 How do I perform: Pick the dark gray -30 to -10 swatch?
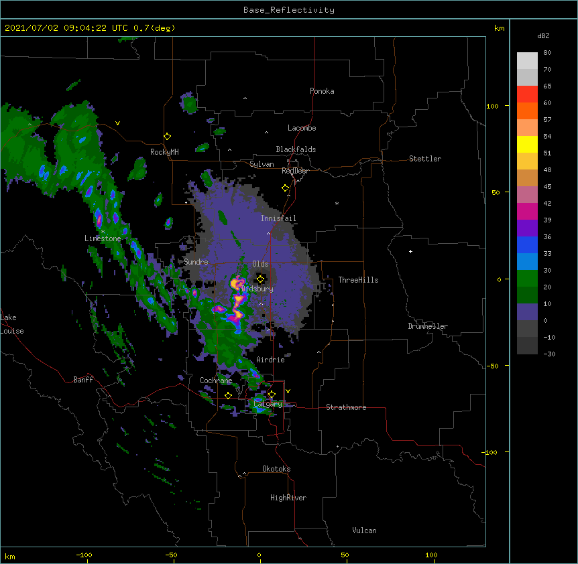527,346
